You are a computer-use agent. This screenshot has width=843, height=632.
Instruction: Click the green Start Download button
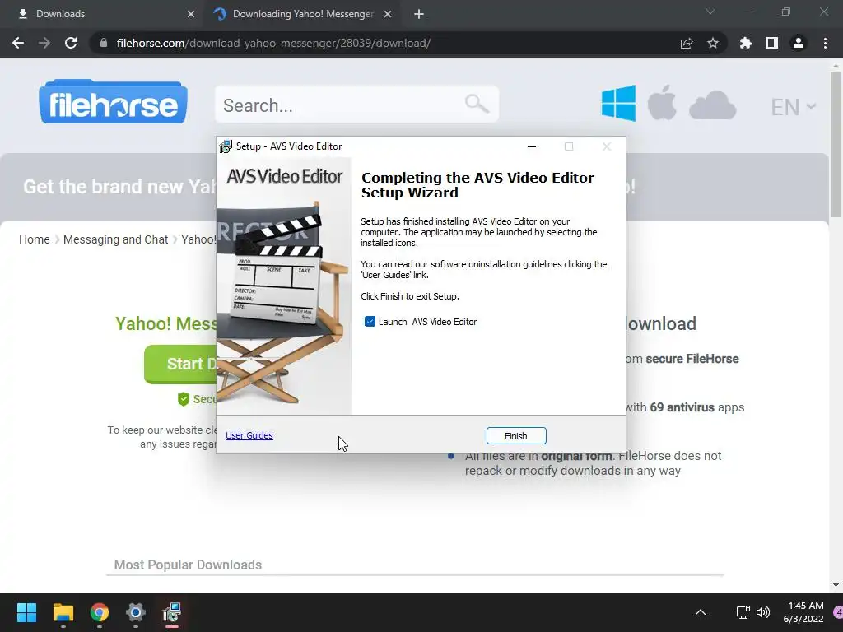[x=180, y=364]
